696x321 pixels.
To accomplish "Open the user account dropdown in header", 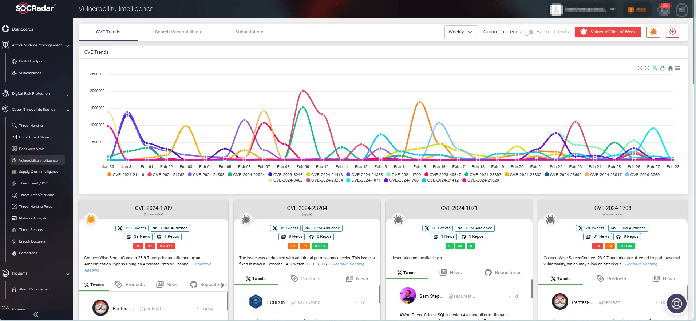I will pos(582,9).
